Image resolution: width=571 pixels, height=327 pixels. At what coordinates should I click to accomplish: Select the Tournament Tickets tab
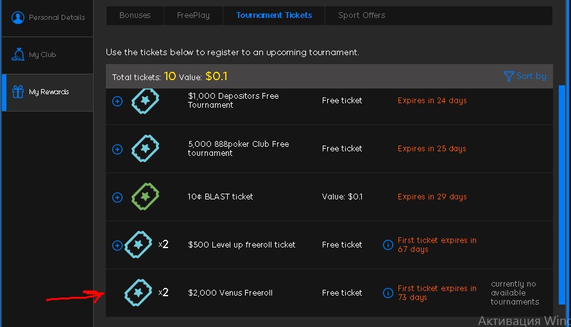coord(274,15)
